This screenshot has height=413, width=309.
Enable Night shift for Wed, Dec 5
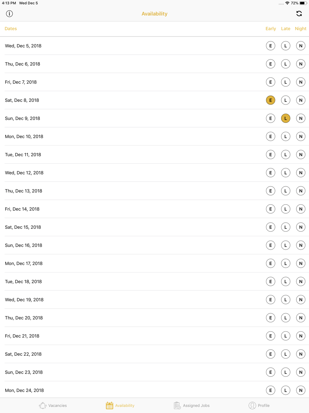301,46
